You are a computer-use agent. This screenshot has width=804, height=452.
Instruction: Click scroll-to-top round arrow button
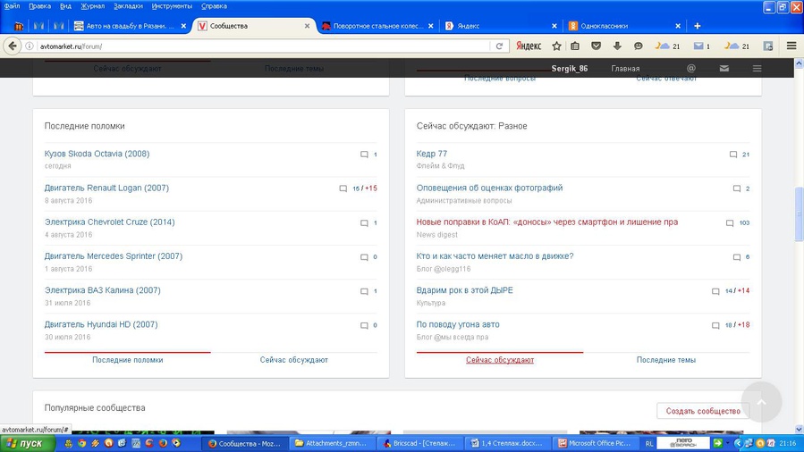tap(761, 402)
